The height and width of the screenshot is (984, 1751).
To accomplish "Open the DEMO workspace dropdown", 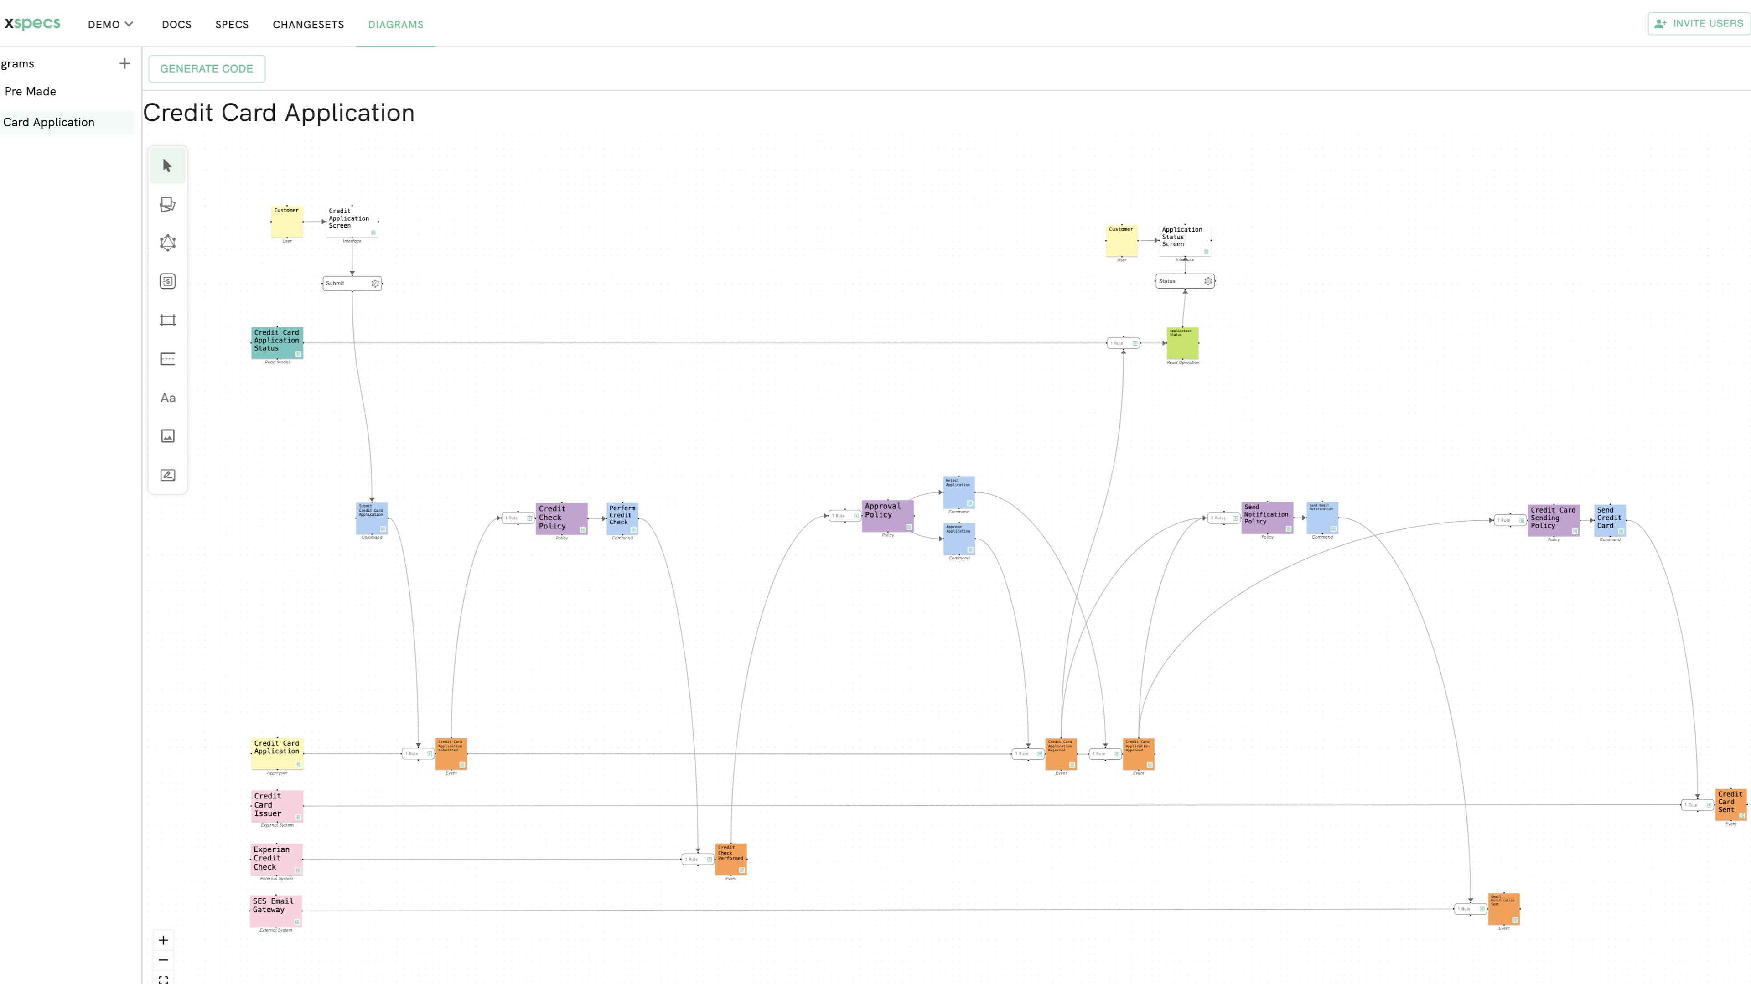I will [110, 25].
